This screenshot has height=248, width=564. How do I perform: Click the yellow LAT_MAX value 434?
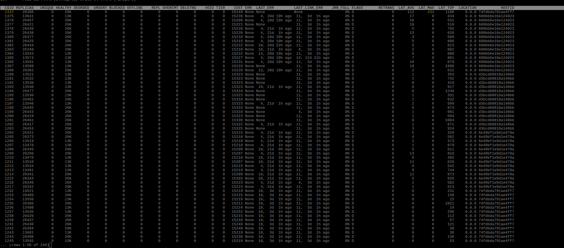(x=431, y=12)
